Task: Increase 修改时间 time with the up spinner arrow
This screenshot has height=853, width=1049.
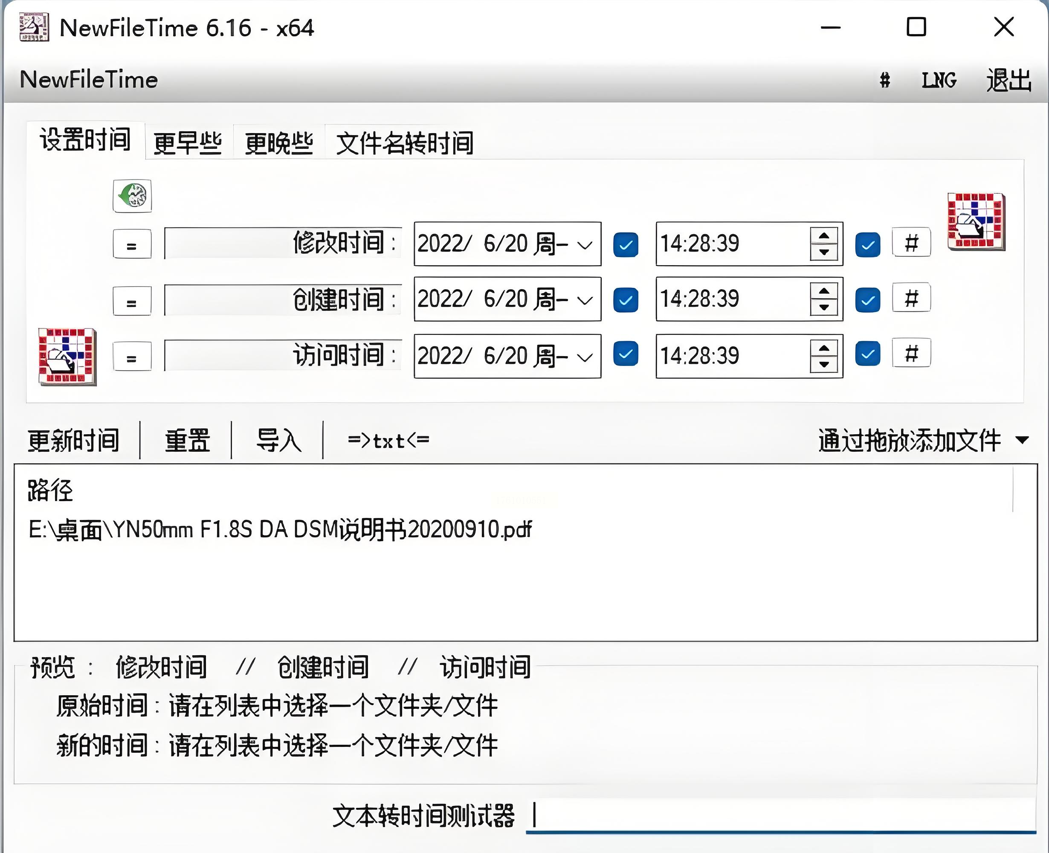Action: (824, 236)
